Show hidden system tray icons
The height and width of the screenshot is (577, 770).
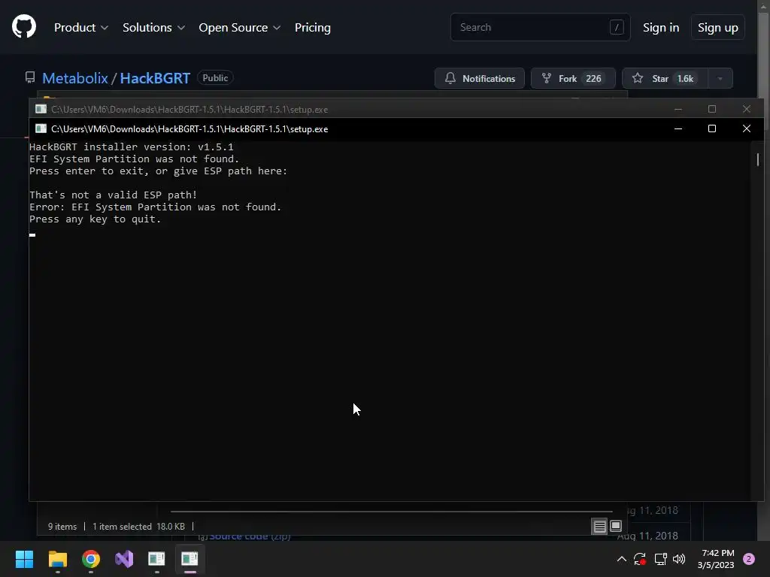tap(621, 559)
